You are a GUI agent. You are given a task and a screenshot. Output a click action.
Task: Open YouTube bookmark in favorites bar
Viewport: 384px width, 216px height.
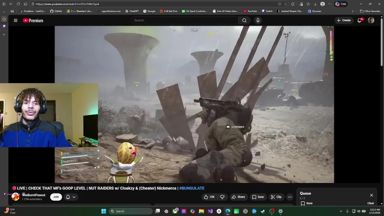250,11
